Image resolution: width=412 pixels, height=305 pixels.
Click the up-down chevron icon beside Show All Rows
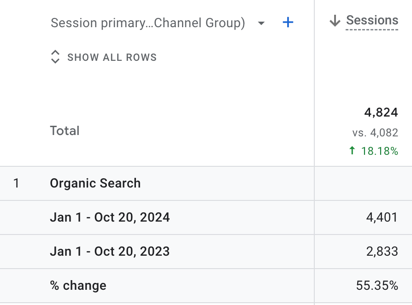pyautogui.click(x=55, y=57)
